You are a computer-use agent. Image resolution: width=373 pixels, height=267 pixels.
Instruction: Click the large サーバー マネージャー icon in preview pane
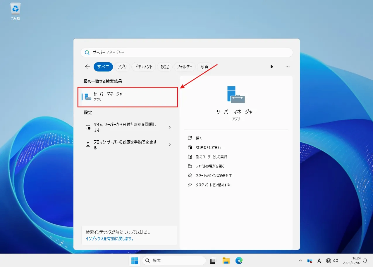coord(236,94)
